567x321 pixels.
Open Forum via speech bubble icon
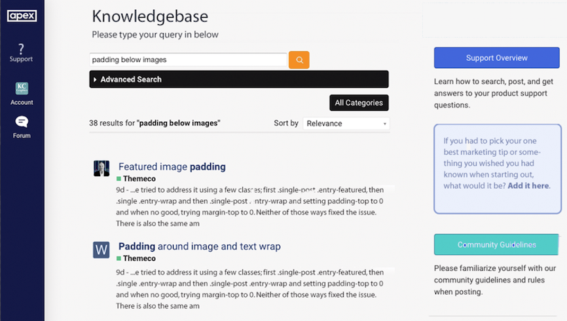[22, 122]
